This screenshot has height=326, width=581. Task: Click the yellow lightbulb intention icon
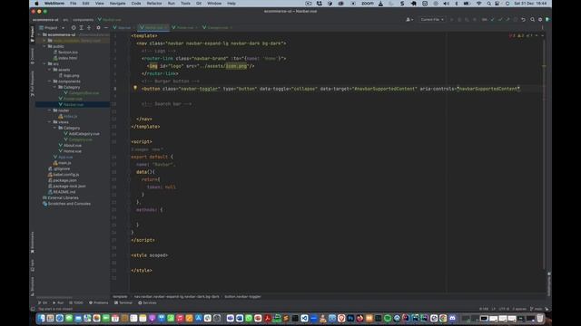(x=135, y=88)
